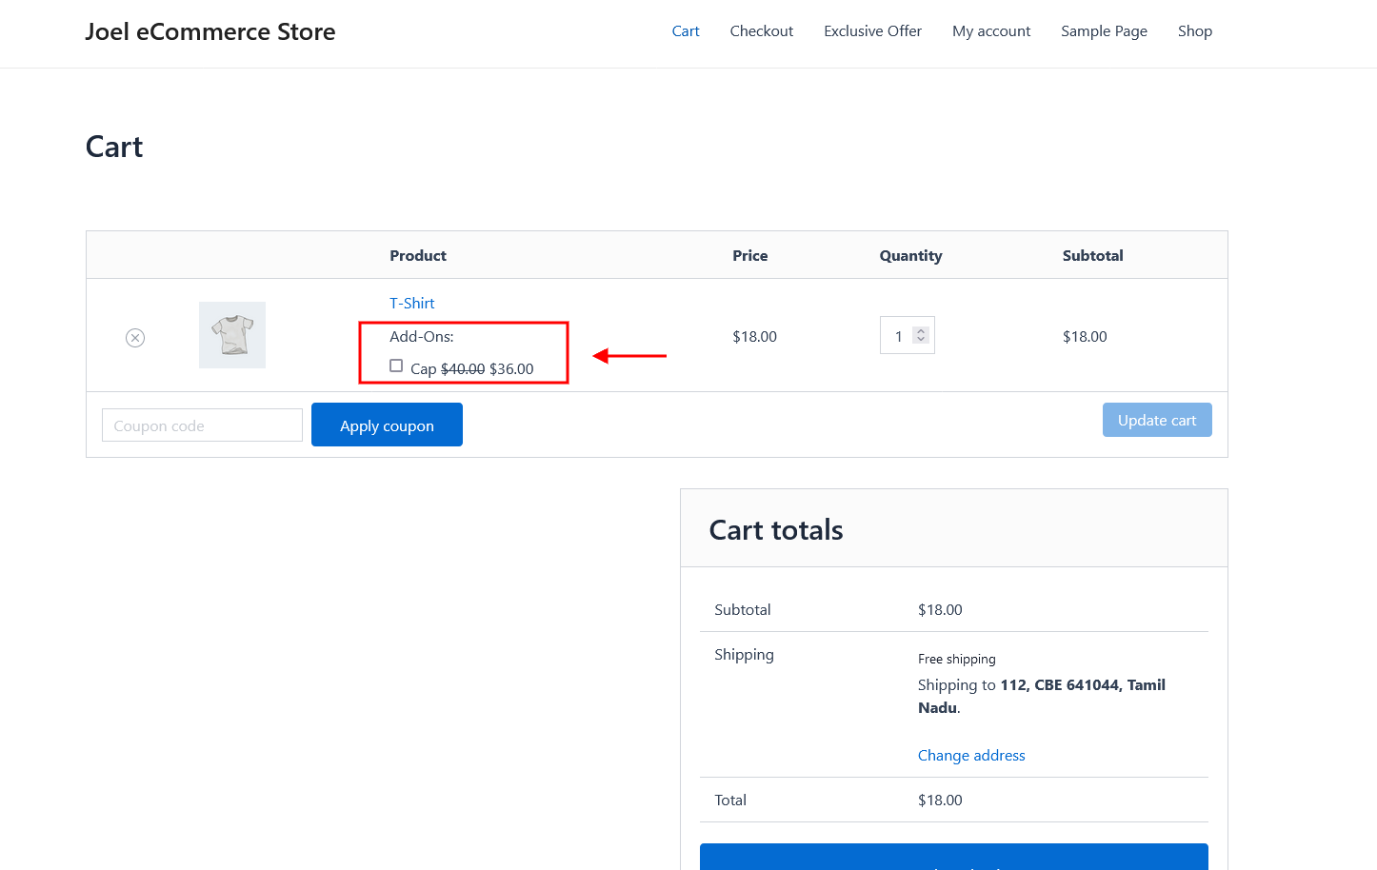Open the My account page
The image size is (1377, 870).
991,31
